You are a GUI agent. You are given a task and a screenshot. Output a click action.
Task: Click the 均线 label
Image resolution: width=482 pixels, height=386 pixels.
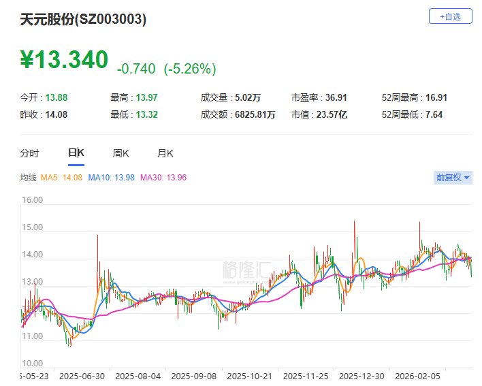tap(28, 178)
